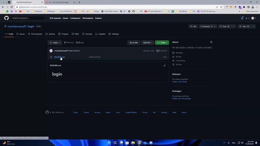
Task: Select the Insights tab
Action: pos(100,34)
